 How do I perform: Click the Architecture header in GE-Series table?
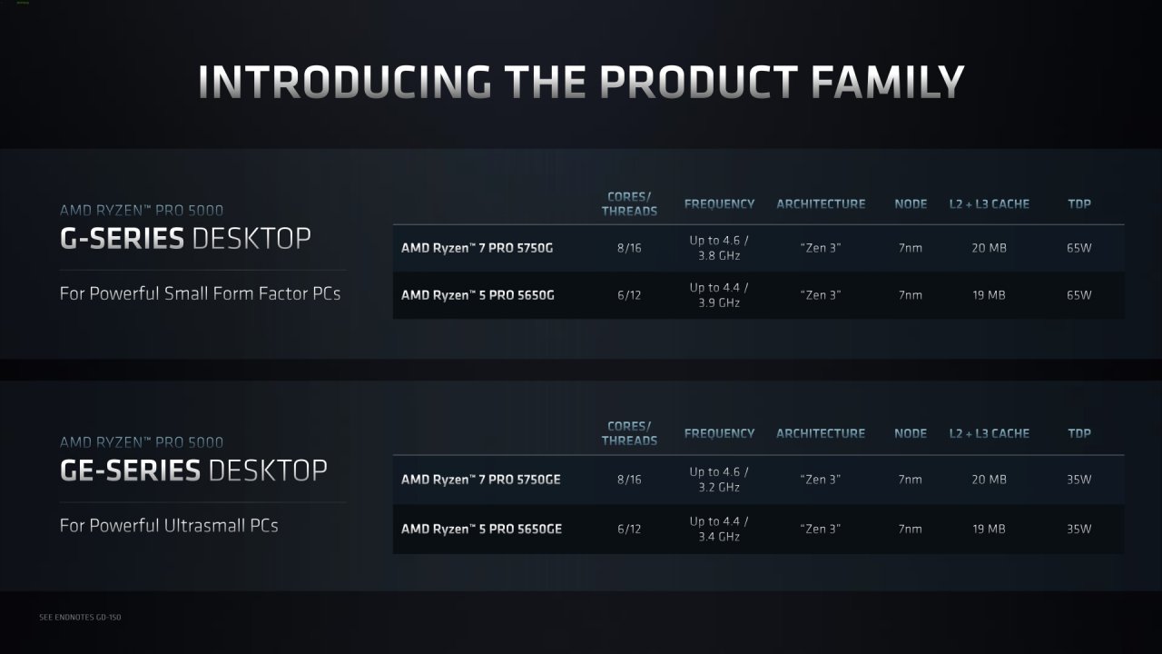tap(821, 433)
